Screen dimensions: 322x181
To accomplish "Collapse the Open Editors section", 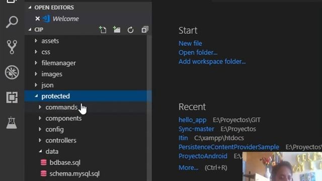I will click(30, 8).
